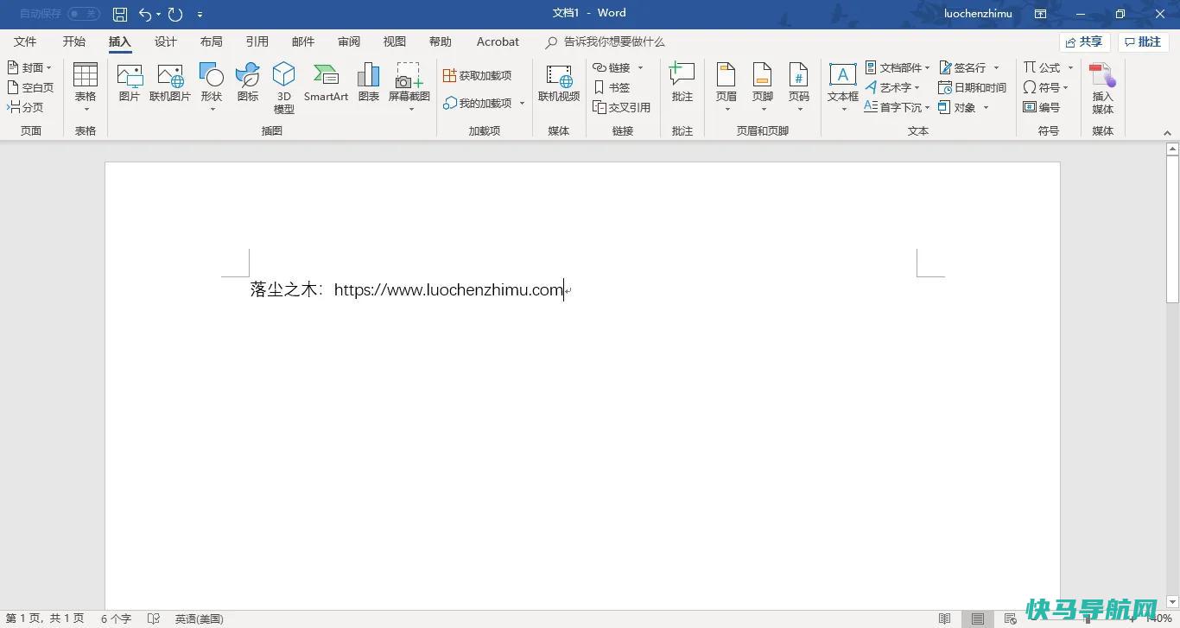This screenshot has height=628, width=1180.
Task: Insert a 文本框 text box
Action: (x=843, y=87)
